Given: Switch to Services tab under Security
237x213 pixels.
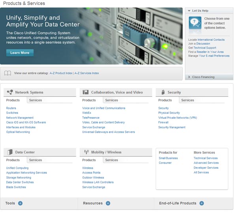Looking at the screenshot, I should tap(188, 100).
